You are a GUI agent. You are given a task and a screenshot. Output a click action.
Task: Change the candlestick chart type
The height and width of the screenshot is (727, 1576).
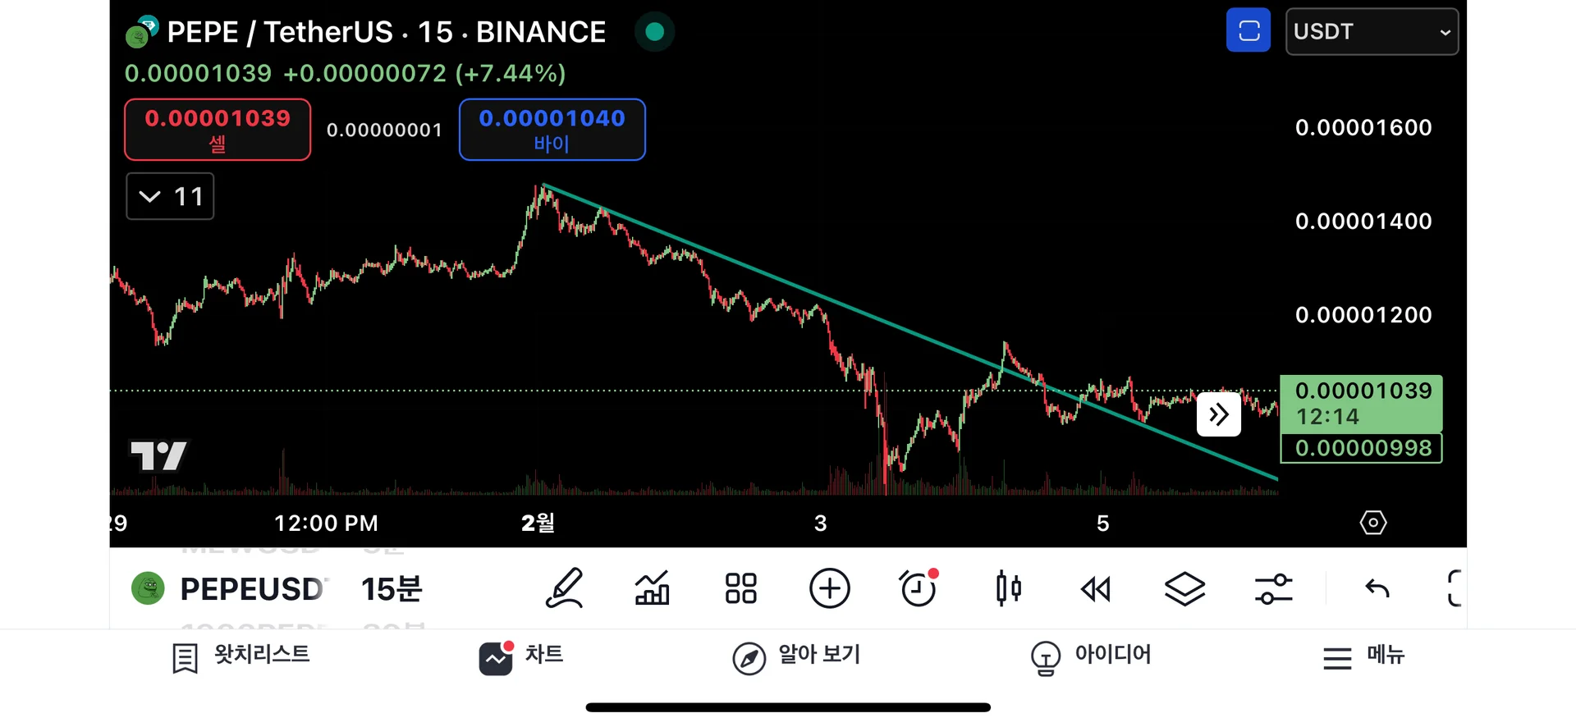click(1008, 588)
